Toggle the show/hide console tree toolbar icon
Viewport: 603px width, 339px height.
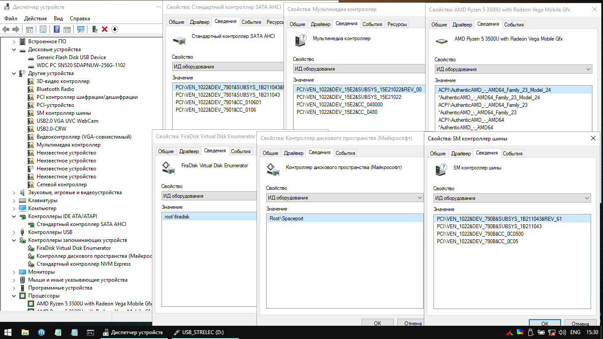pos(29,29)
